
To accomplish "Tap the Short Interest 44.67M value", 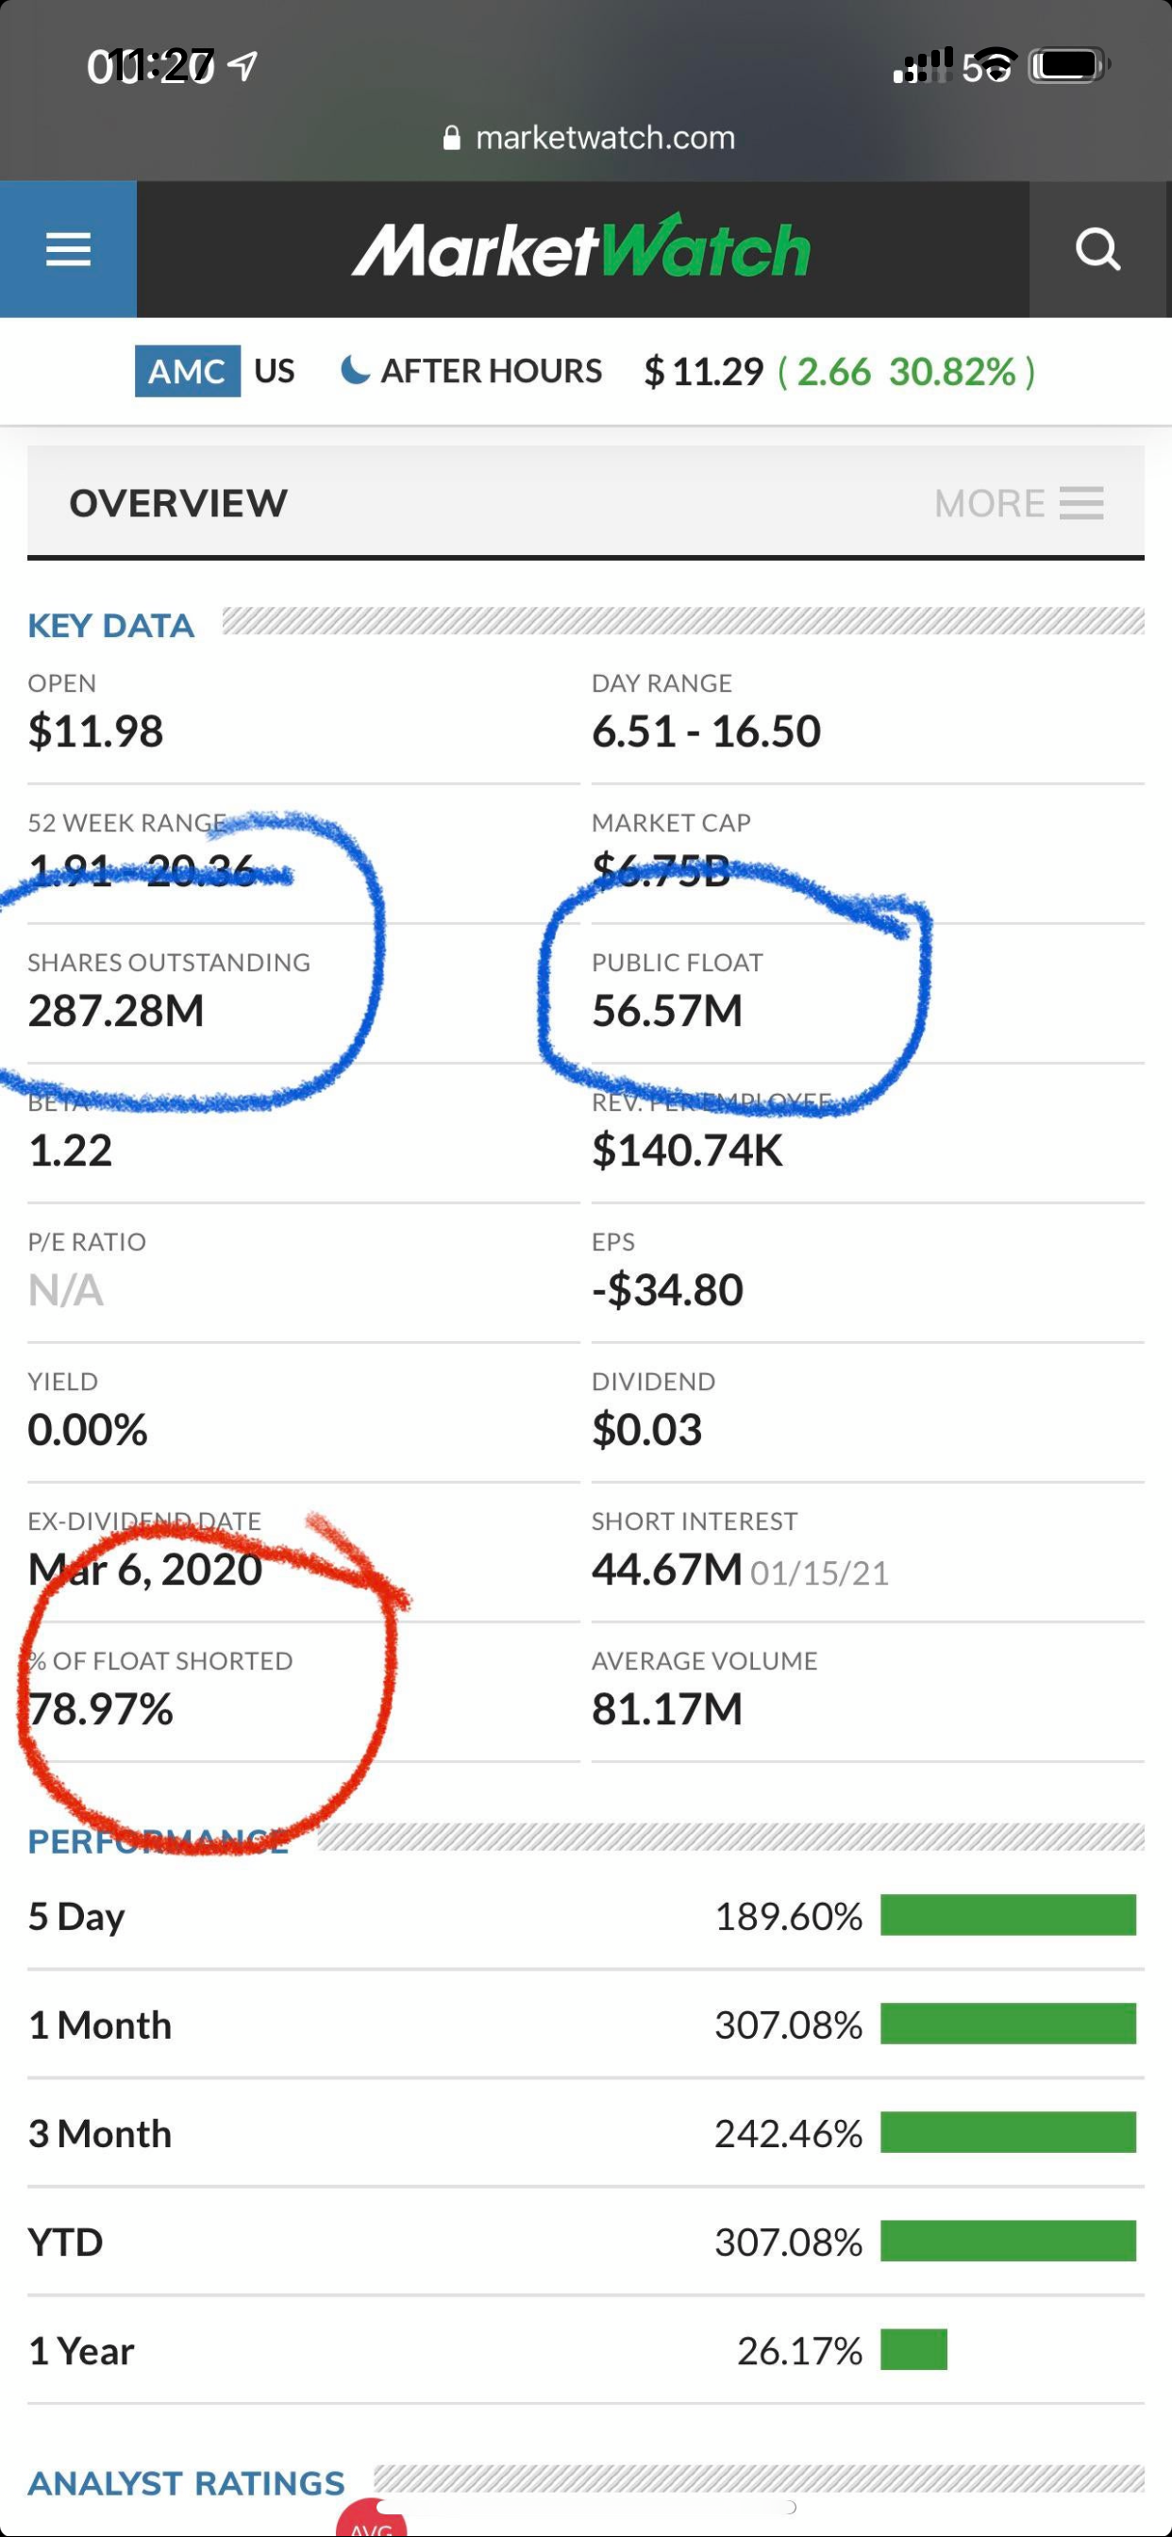I will click(x=666, y=1569).
